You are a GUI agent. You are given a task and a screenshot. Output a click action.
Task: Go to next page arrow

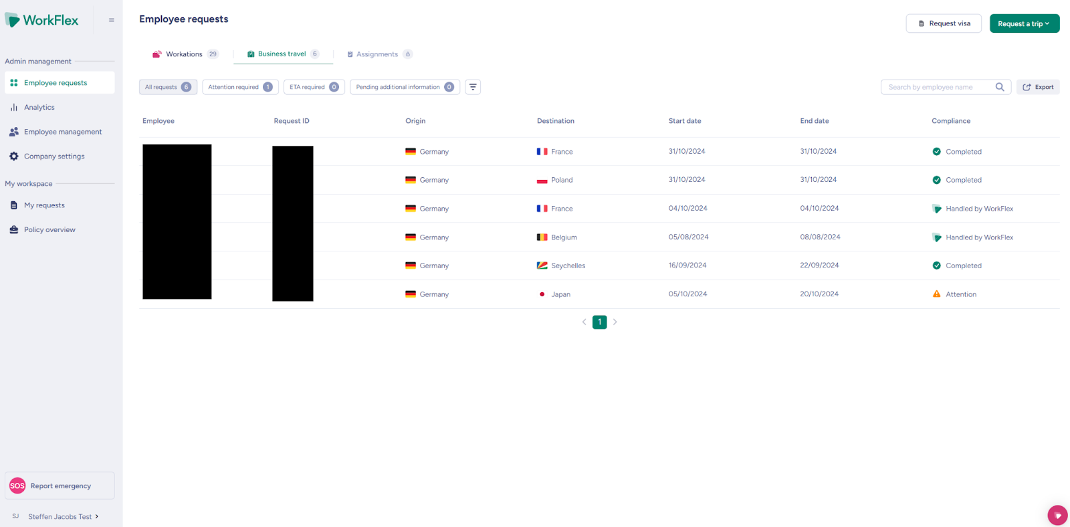615,322
